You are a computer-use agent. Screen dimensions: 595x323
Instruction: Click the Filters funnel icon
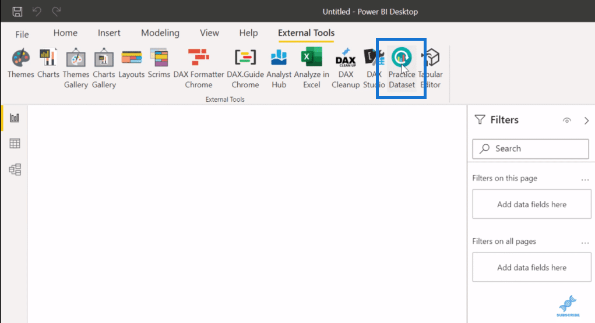click(480, 120)
